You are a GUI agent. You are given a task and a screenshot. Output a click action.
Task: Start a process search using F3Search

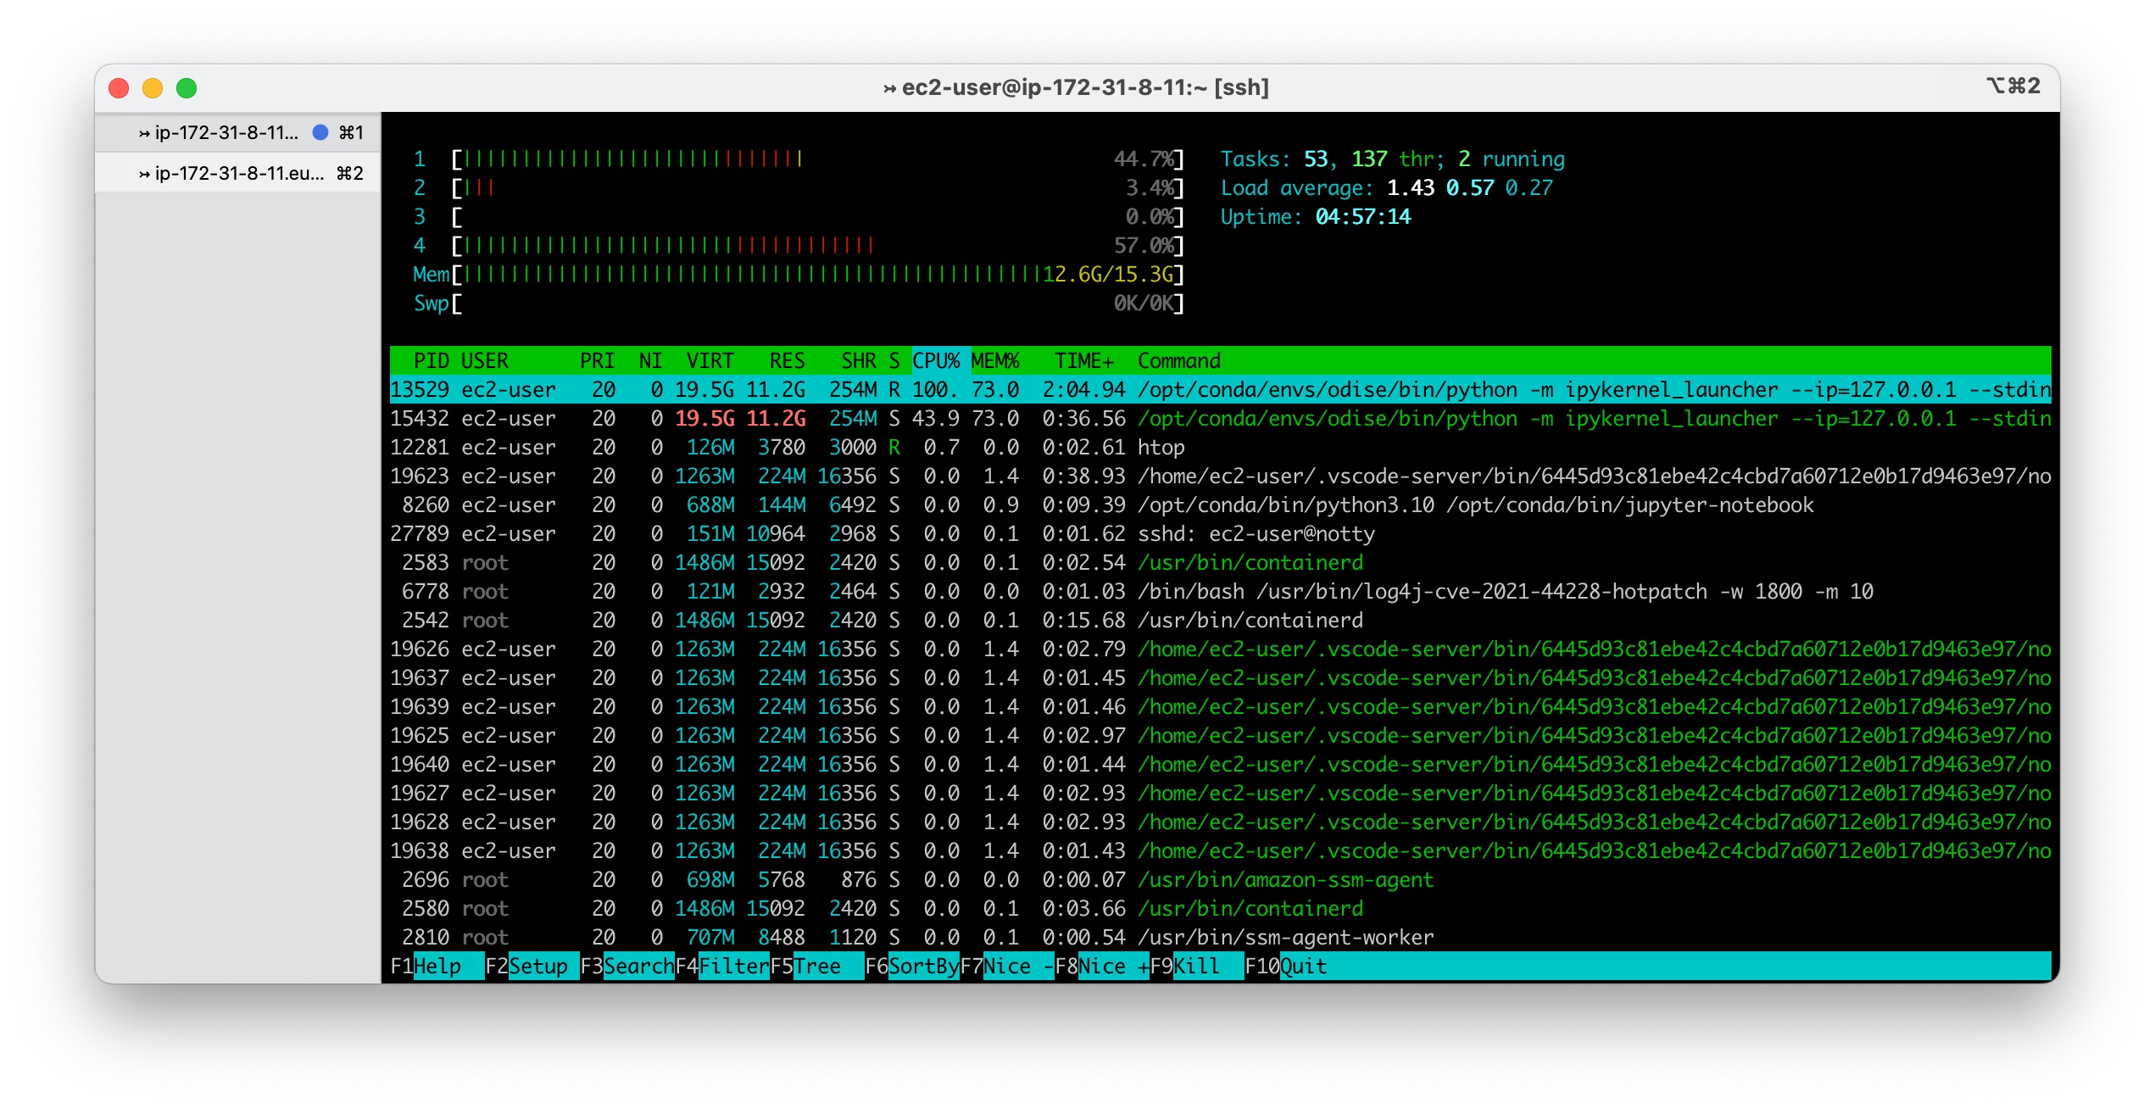point(632,966)
